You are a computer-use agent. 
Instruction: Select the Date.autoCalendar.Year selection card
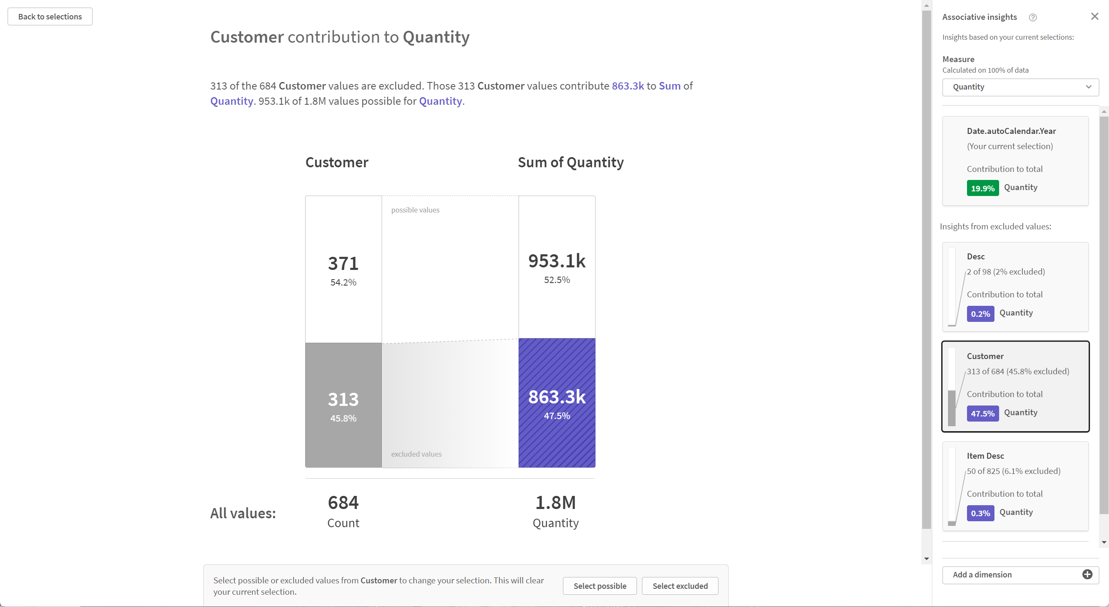pos(1015,161)
